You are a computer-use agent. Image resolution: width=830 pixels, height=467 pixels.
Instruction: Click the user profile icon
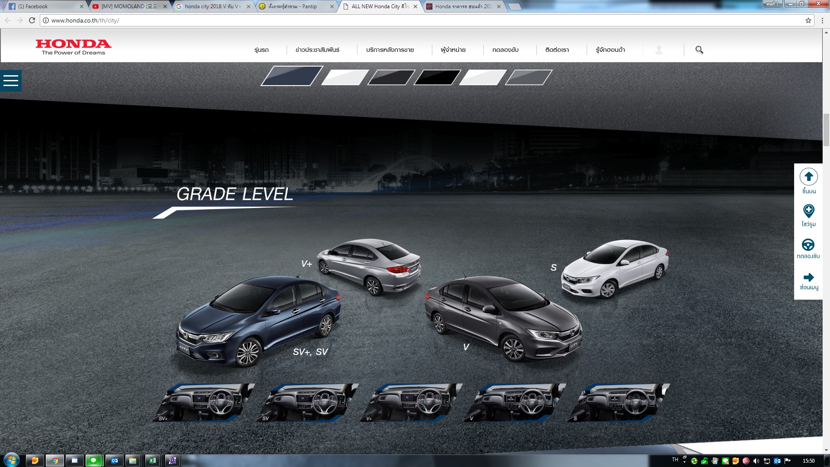click(659, 50)
